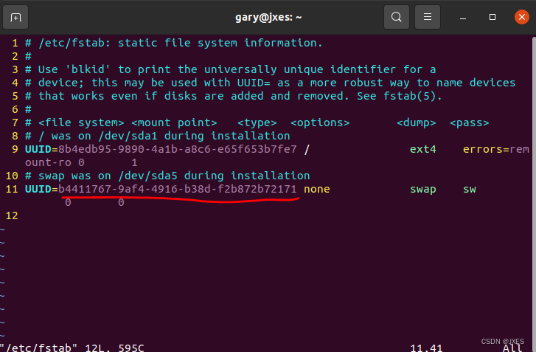Click UUID 8b4edb95-9890-4a1b-a8c6-e65f653b7fe7

(178, 150)
